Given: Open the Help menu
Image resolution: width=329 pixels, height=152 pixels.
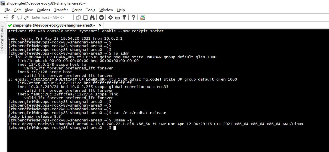Looking at the screenshot, I should tap(121, 10).
